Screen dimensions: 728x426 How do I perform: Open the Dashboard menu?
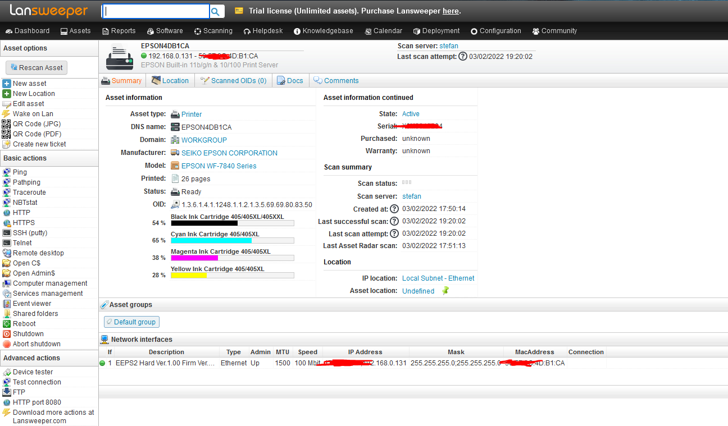28,31
